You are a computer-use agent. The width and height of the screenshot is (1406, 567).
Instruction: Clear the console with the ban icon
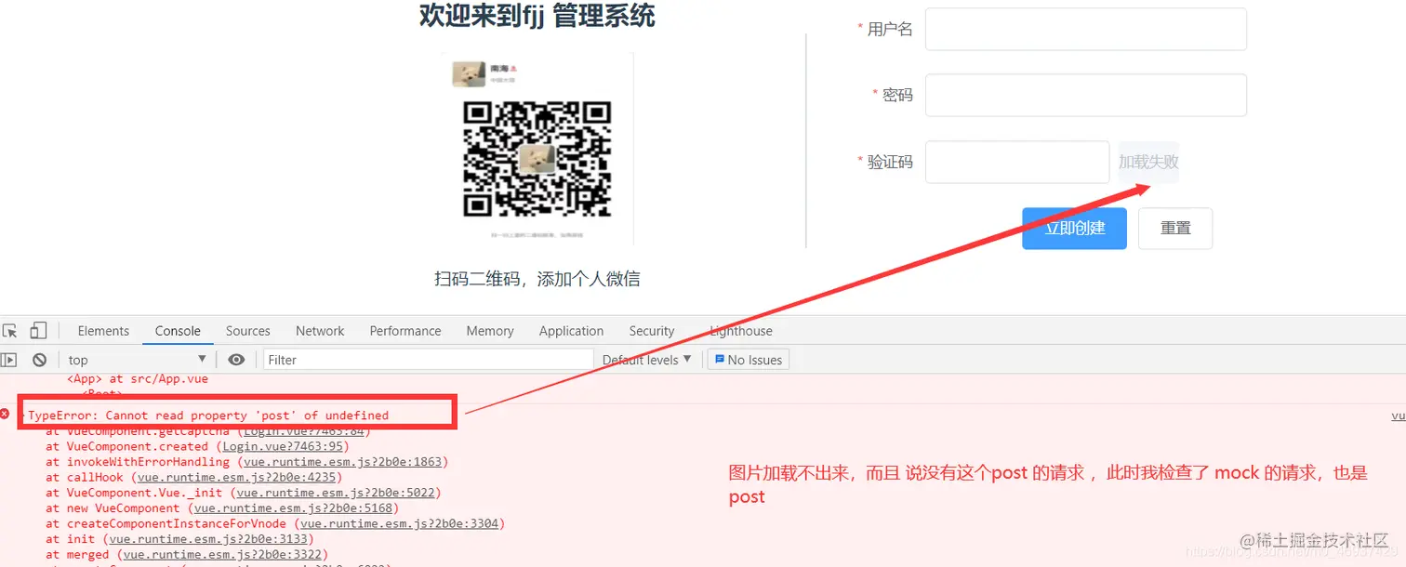39,360
